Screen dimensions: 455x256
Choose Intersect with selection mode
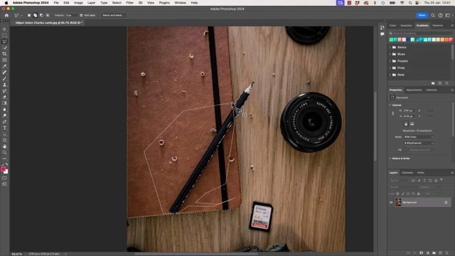[x=48, y=15]
